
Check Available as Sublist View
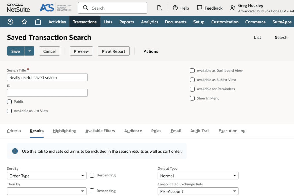192,80
